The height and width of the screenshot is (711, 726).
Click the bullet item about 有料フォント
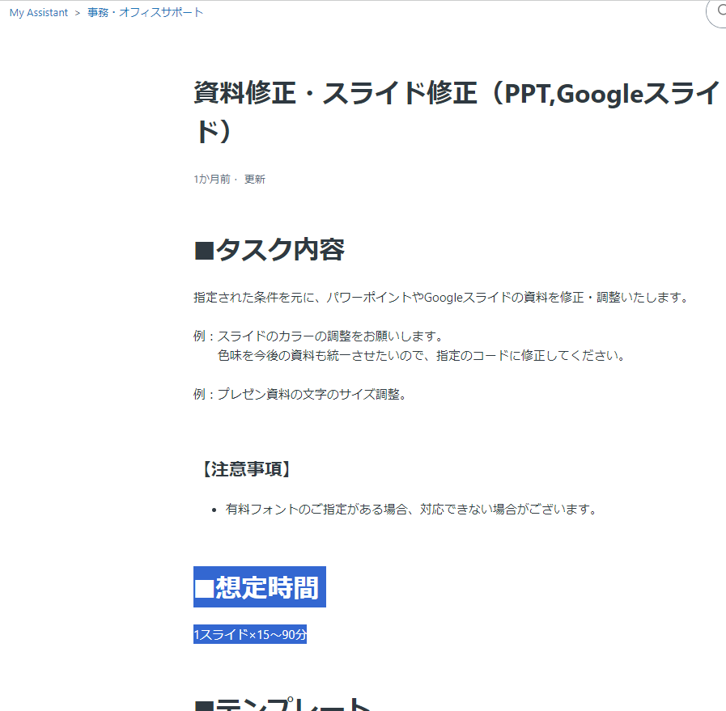[411, 510]
